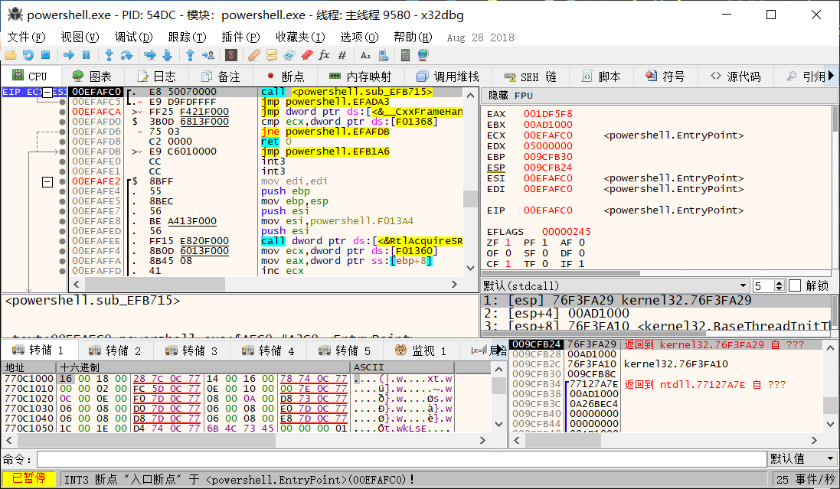Click the restart debuggee toolbar icon

(28, 55)
